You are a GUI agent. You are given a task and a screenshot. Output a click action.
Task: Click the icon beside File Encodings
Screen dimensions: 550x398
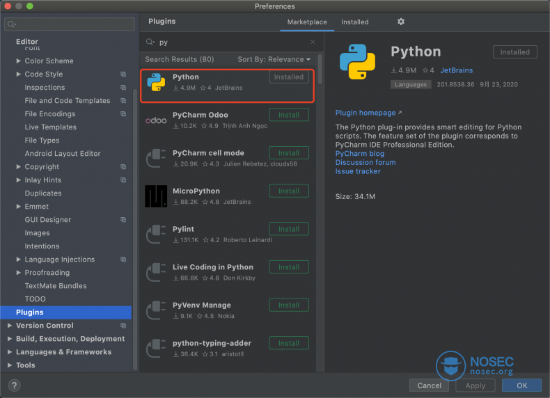tap(123, 114)
